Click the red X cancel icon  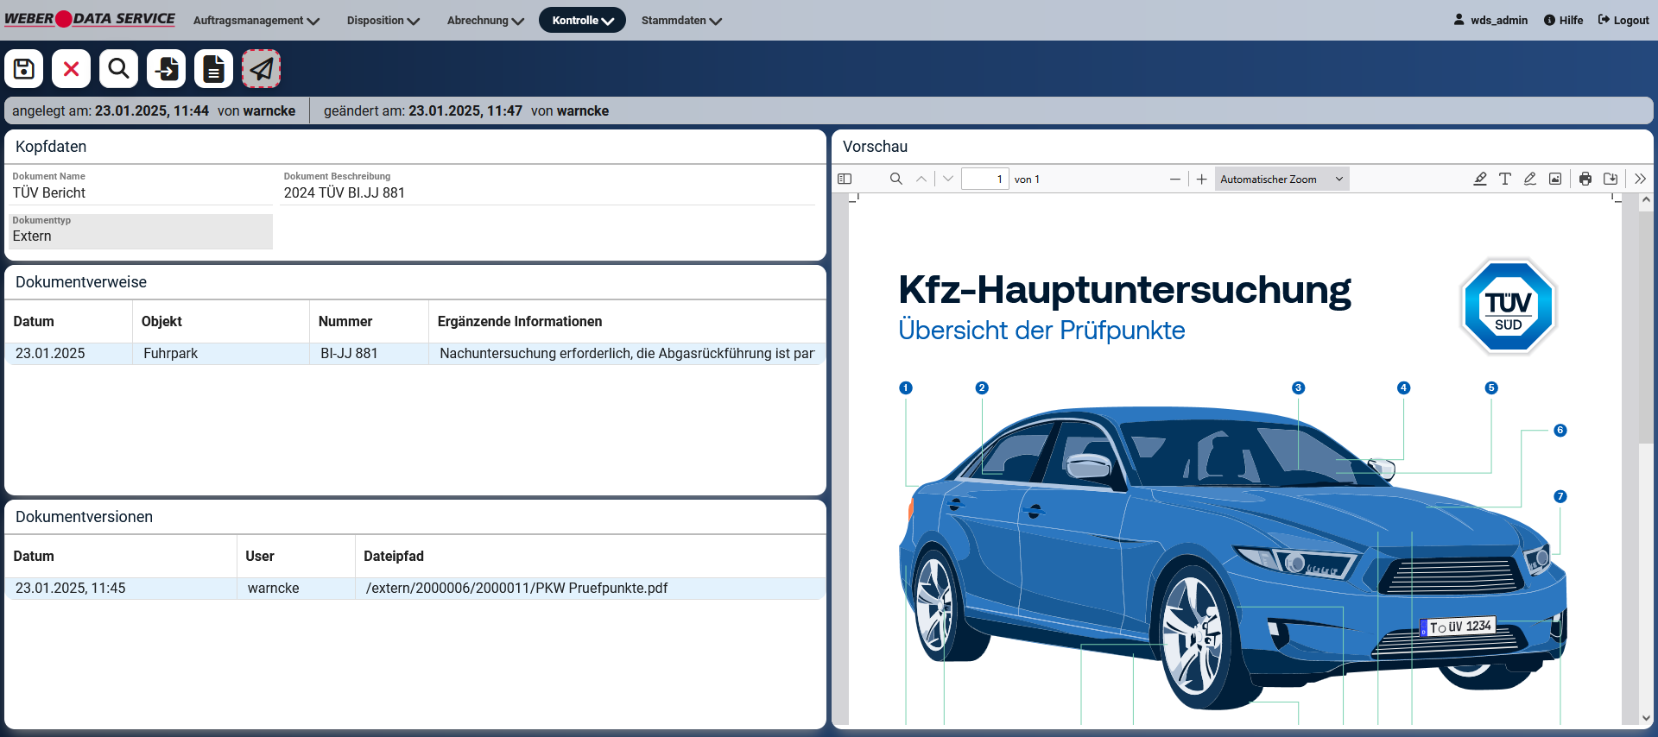pos(72,69)
